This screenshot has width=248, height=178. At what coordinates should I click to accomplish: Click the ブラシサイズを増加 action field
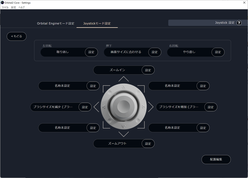(180, 107)
